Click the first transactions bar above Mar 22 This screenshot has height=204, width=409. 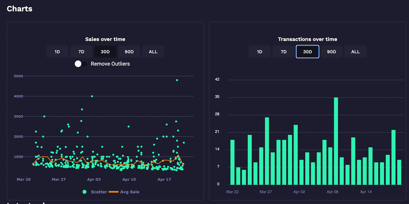click(x=232, y=162)
